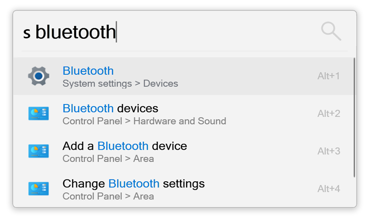Open the Bluetooth system settings result
The width and height of the screenshot is (368, 222).
click(88, 70)
